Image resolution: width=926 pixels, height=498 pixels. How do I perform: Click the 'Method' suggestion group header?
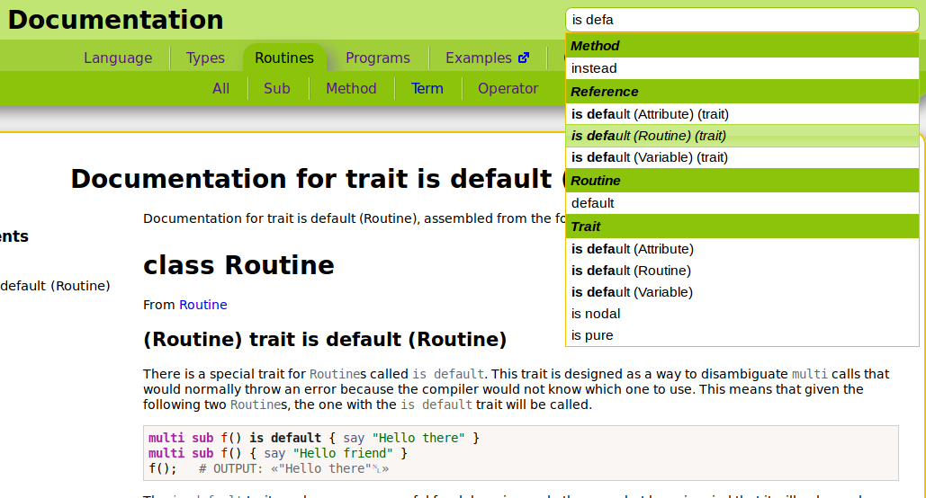[x=742, y=46]
